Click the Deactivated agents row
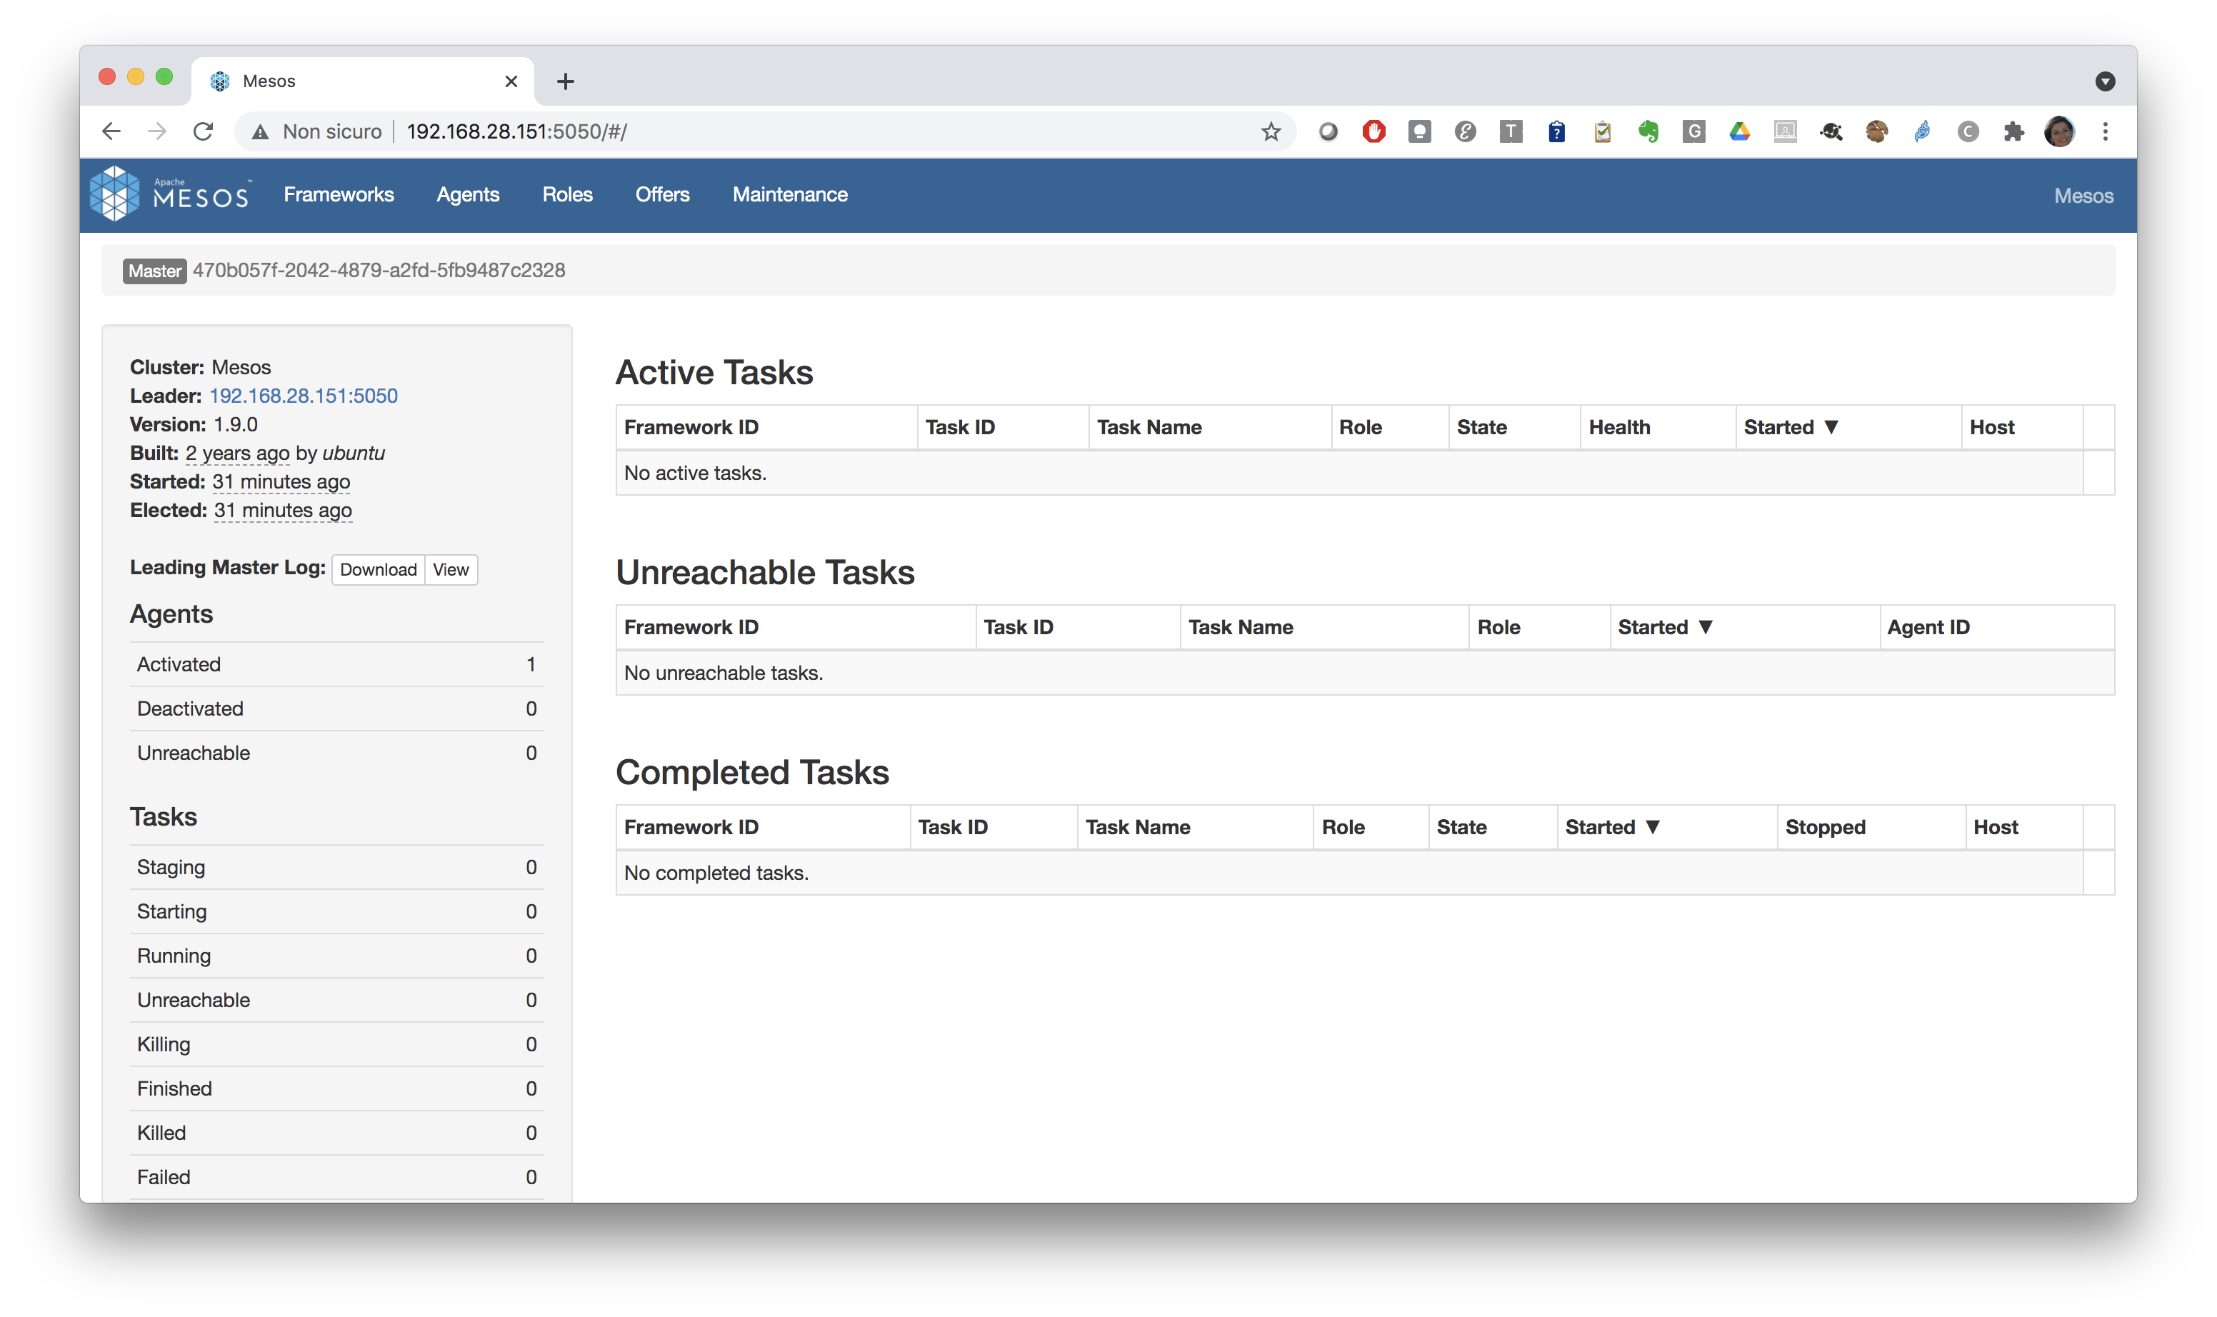2217x1317 pixels. [x=336, y=708]
